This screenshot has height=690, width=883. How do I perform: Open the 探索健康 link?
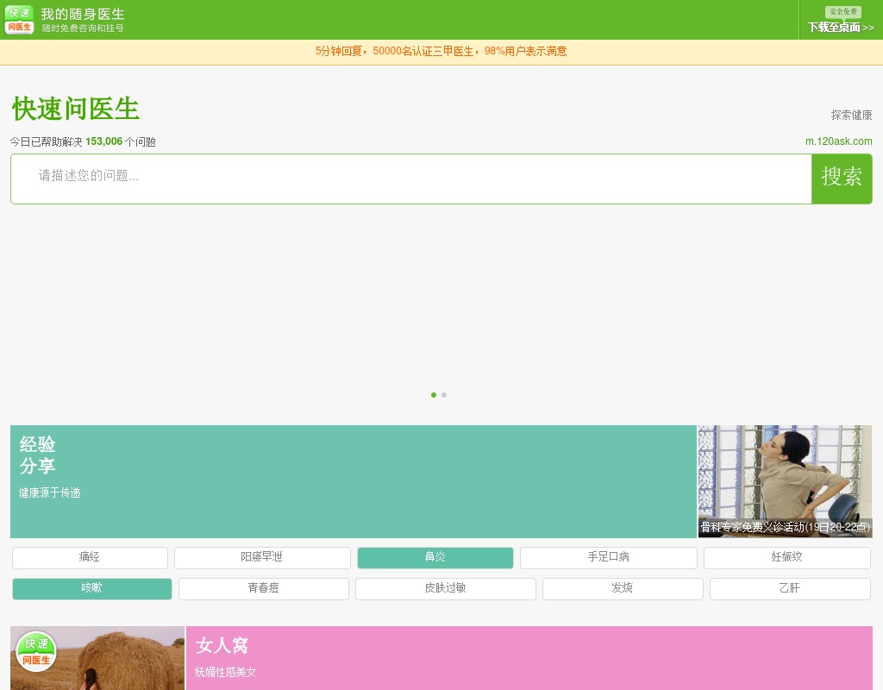pos(851,115)
